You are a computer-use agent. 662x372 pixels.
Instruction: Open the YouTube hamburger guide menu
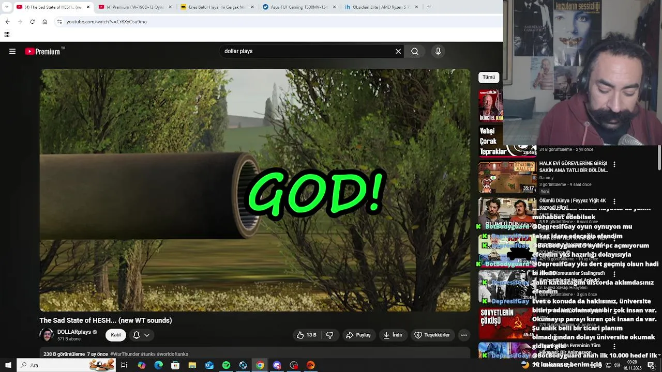click(x=12, y=51)
